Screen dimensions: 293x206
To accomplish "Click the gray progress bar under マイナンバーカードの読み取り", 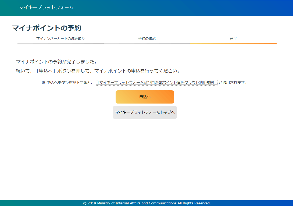I will pos(60,44).
